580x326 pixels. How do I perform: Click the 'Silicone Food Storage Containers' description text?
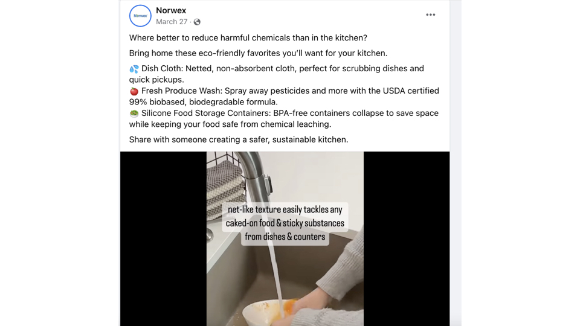pos(284,119)
